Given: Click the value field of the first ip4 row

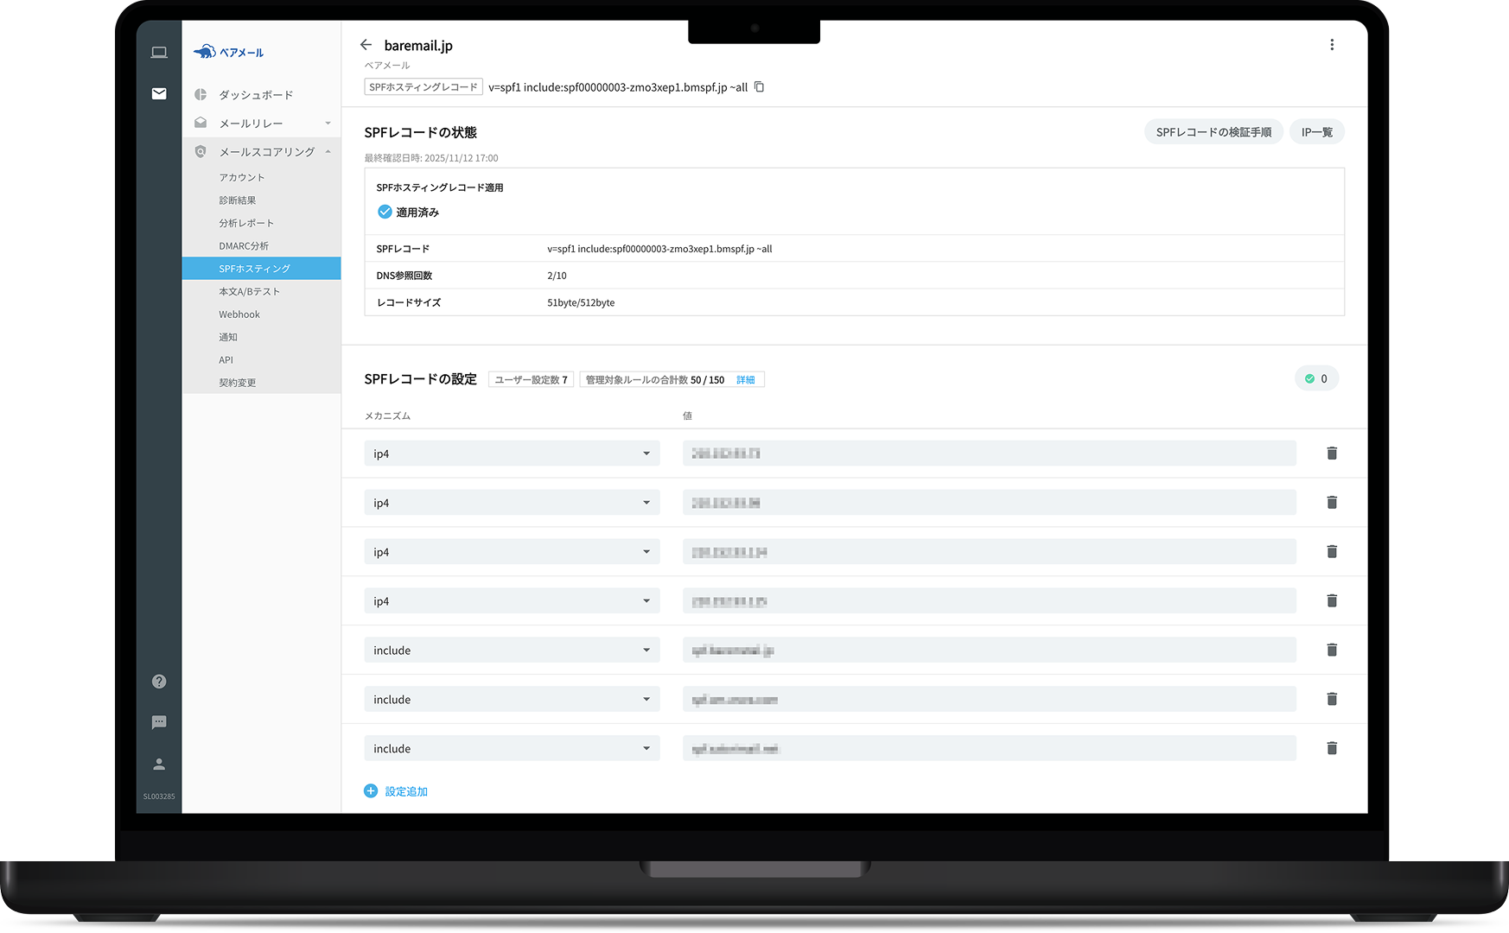Looking at the screenshot, I should tap(990, 454).
